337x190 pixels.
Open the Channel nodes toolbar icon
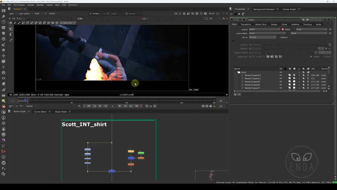tap(3, 27)
